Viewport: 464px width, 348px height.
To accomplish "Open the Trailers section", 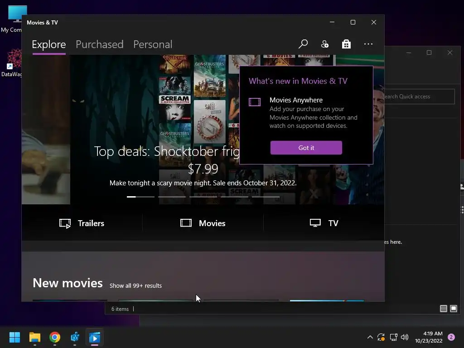I will (82, 223).
